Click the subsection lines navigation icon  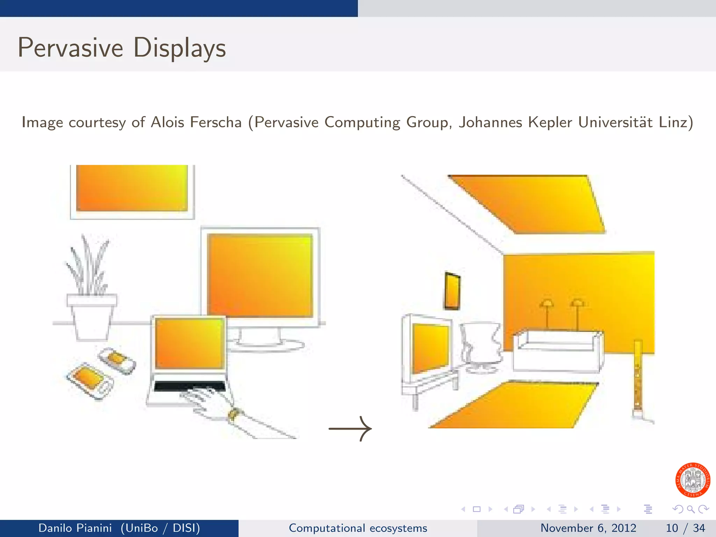click(x=563, y=509)
